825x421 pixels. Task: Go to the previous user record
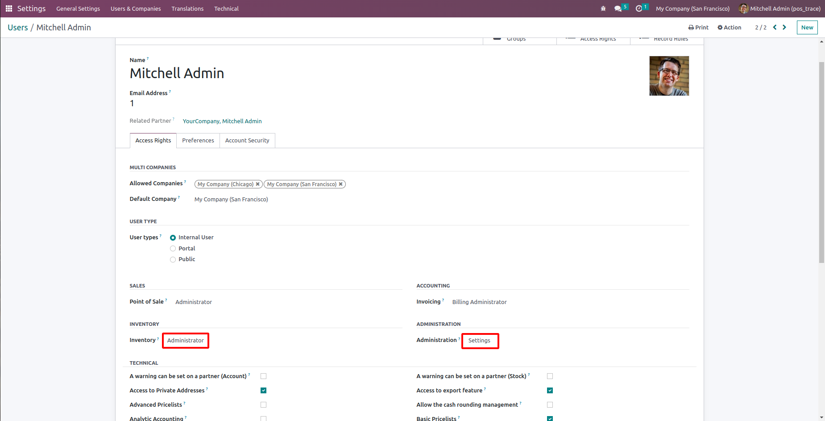(x=775, y=27)
